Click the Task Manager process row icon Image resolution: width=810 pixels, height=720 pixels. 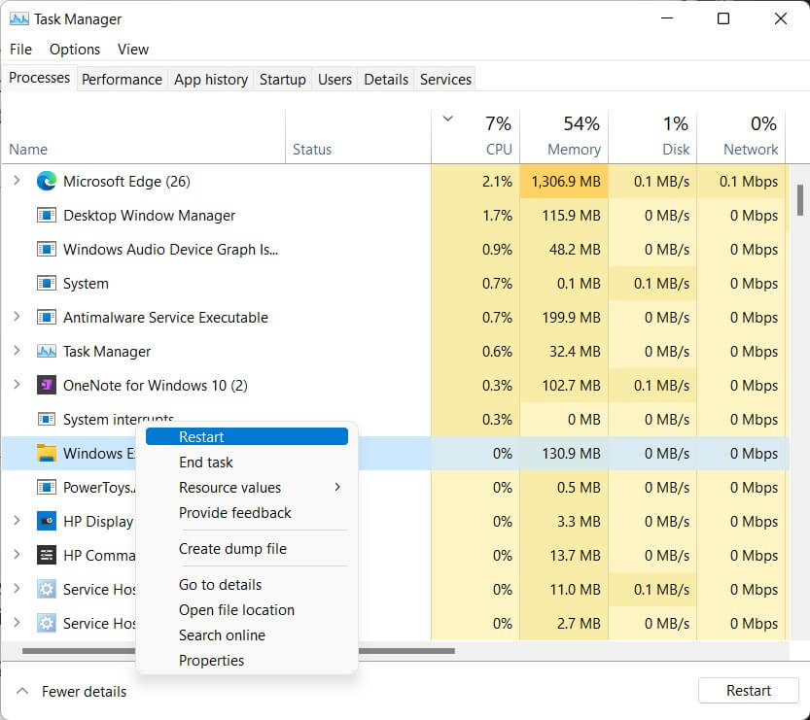(x=47, y=352)
